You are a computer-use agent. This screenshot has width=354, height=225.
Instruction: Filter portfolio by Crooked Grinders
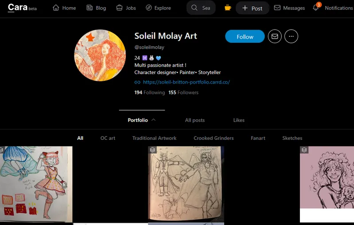pos(214,138)
